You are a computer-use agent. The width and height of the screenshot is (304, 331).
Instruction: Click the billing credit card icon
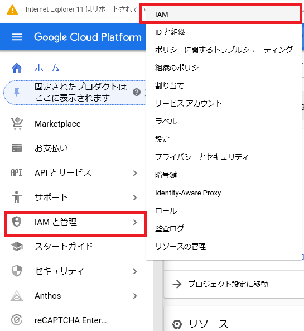click(x=17, y=148)
